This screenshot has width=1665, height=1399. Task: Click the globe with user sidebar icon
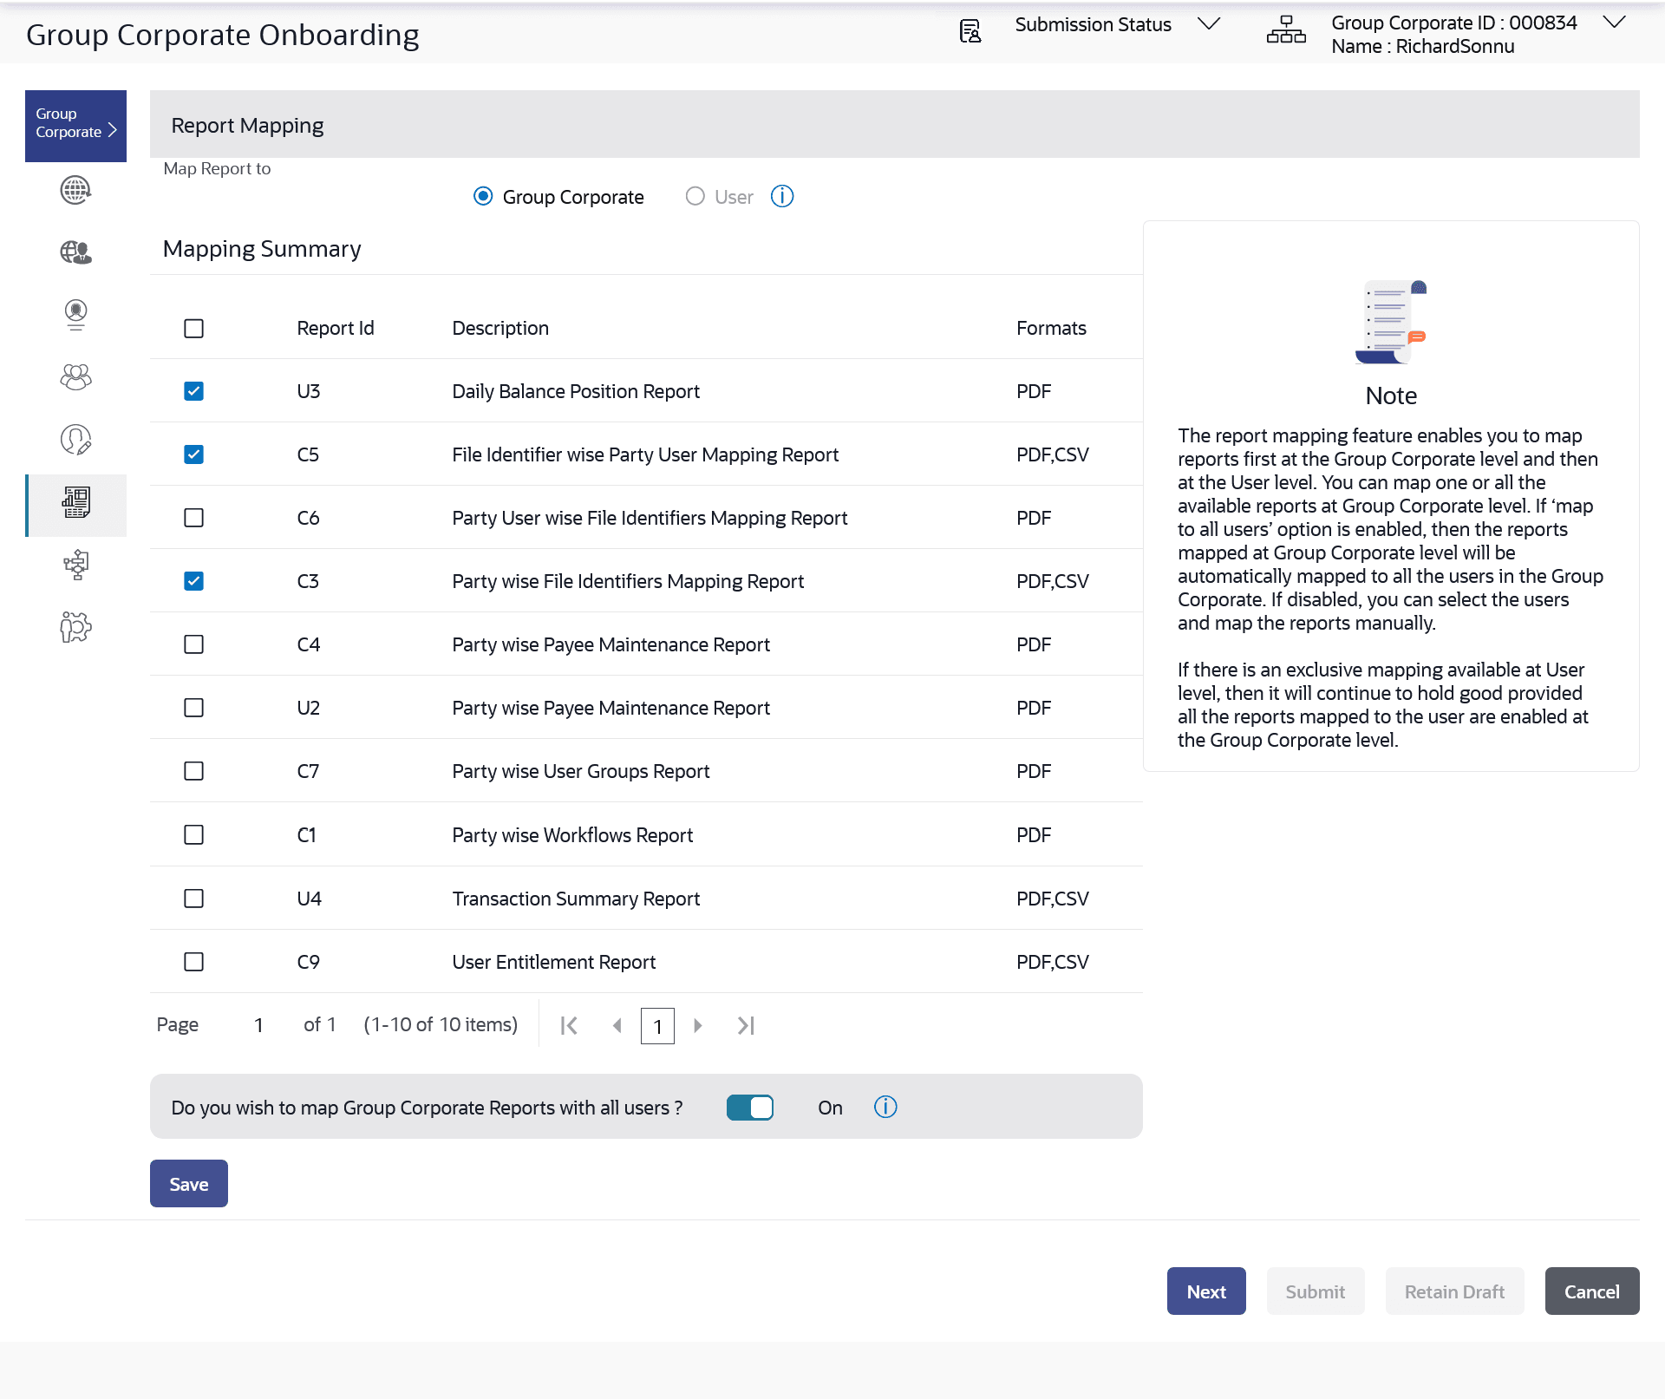pyautogui.click(x=75, y=252)
